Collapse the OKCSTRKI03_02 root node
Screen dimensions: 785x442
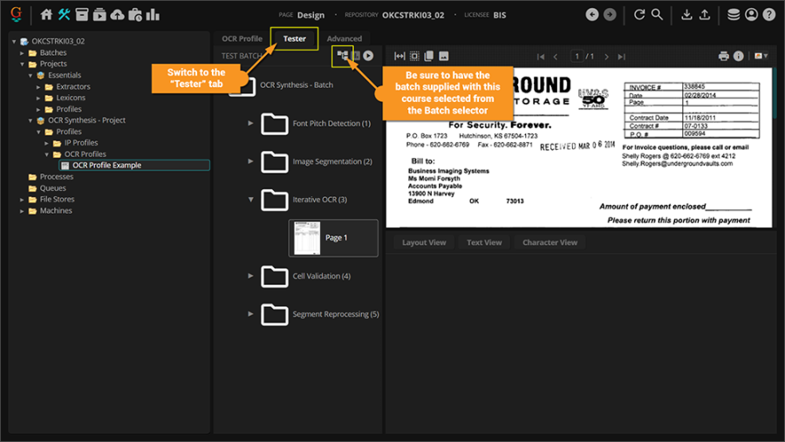point(14,42)
